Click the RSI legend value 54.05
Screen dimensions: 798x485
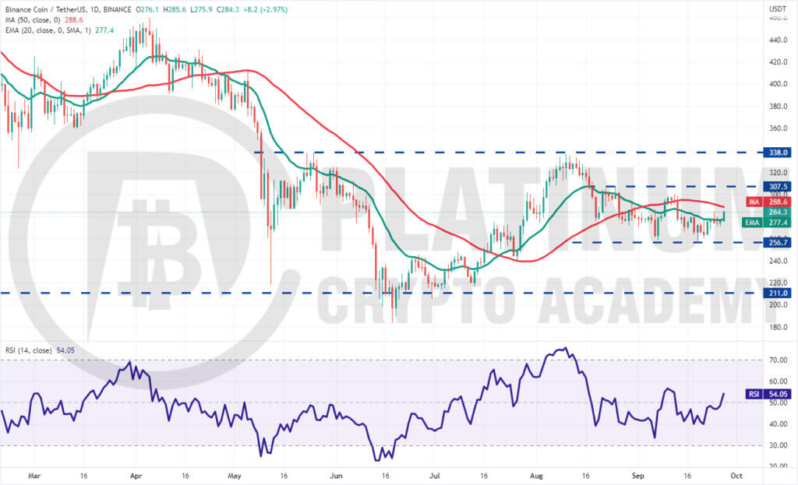click(x=65, y=350)
